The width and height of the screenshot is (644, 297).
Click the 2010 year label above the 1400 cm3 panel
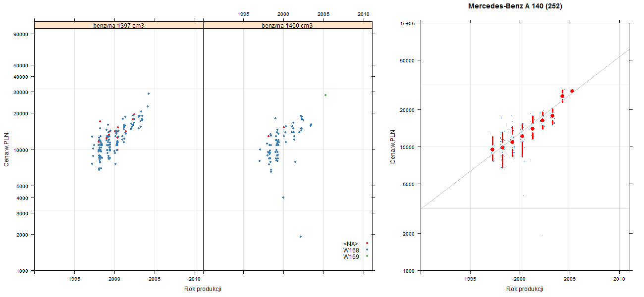click(x=364, y=14)
